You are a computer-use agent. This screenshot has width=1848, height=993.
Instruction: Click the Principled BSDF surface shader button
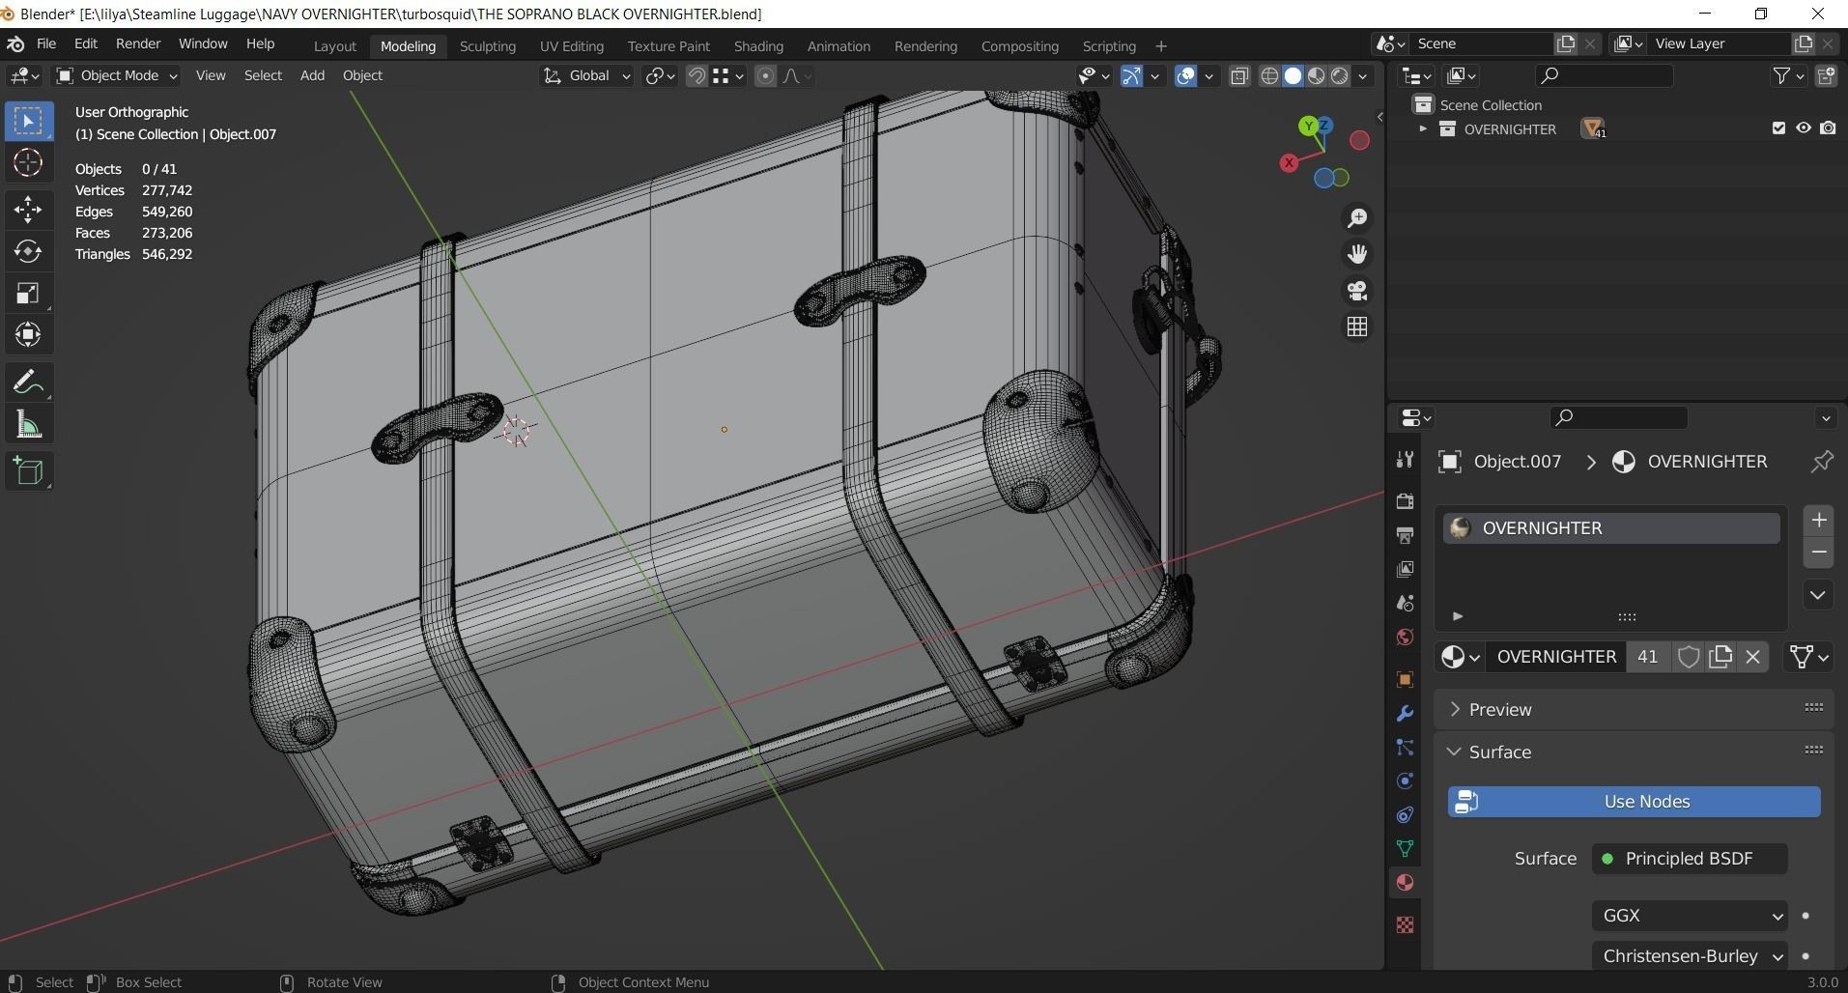coord(1690,859)
